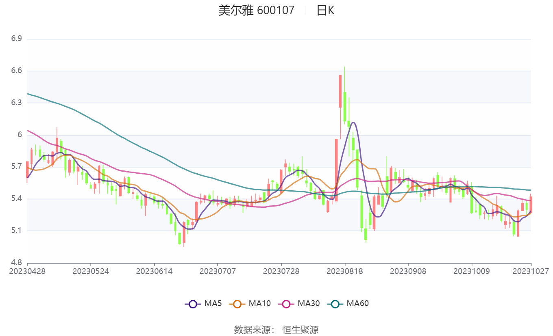Image resolution: width=553 pixels, height=336 pixels.
Task: Click the x-axis date 20231027
Action: (531, 271)
